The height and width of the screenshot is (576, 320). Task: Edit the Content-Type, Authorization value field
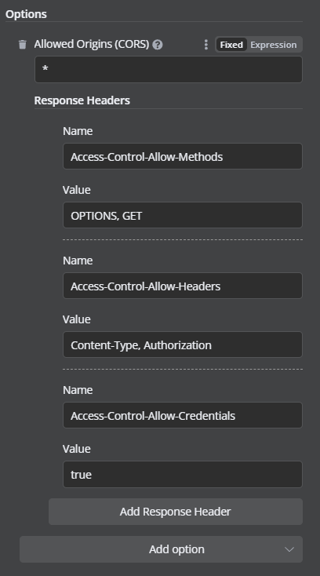183,345
